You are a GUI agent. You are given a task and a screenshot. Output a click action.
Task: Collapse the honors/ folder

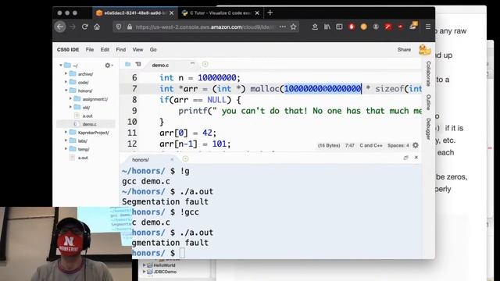click(x=66, y=91)
